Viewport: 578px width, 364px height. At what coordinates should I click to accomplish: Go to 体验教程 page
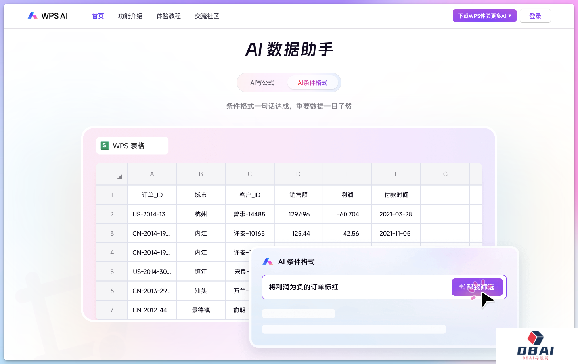[168, 16]
